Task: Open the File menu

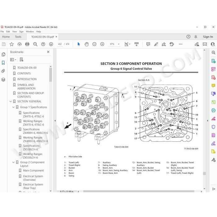Action: (2, 32)
